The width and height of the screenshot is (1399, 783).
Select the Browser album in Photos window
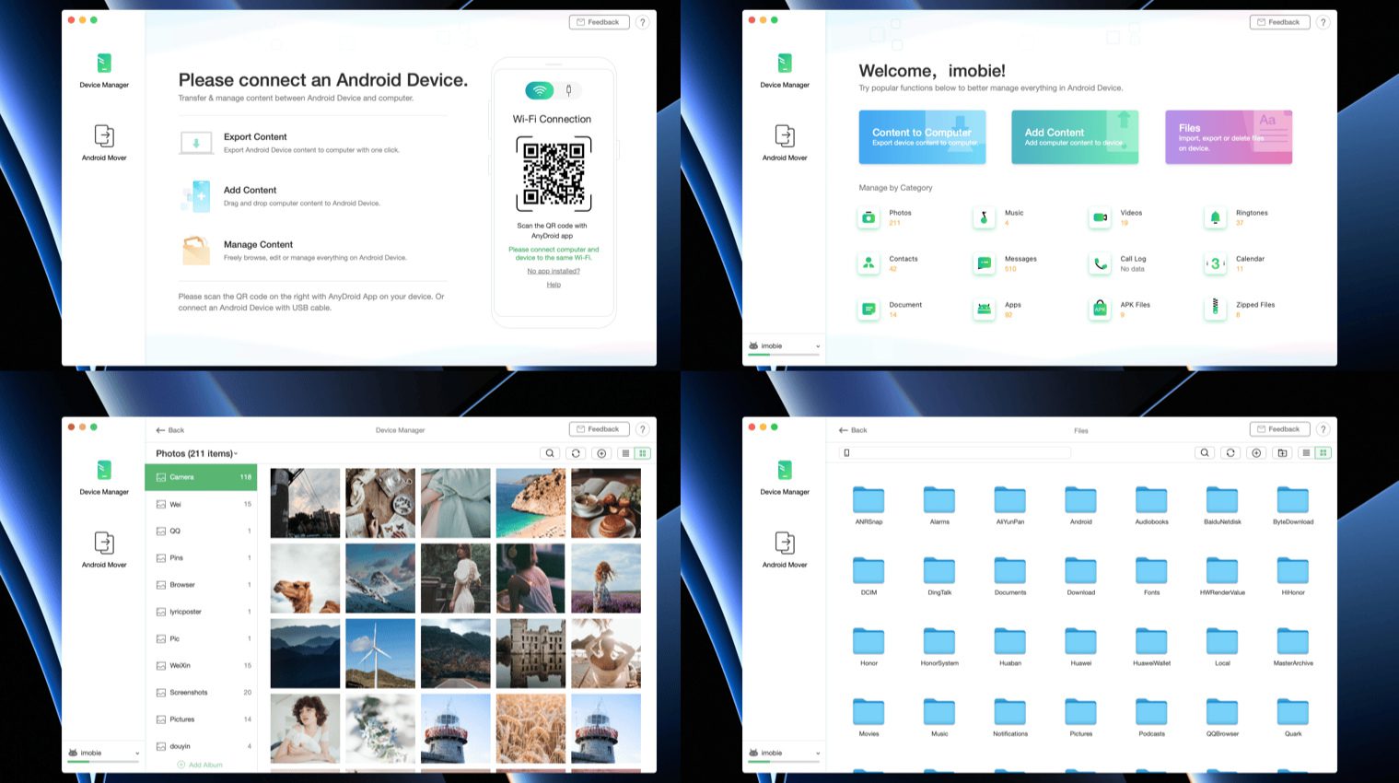[x=201, y=584]
